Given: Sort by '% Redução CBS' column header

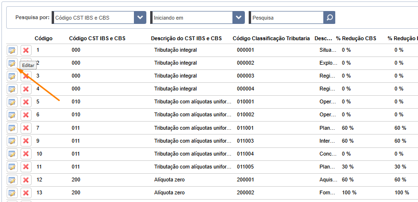Looking at the screenshot, I should click(x=356, y=38).
